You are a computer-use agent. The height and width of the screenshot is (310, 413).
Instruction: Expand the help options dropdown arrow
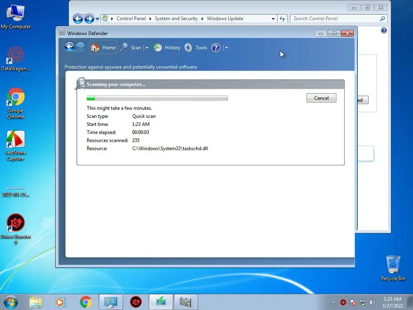(x=226, y=48)
